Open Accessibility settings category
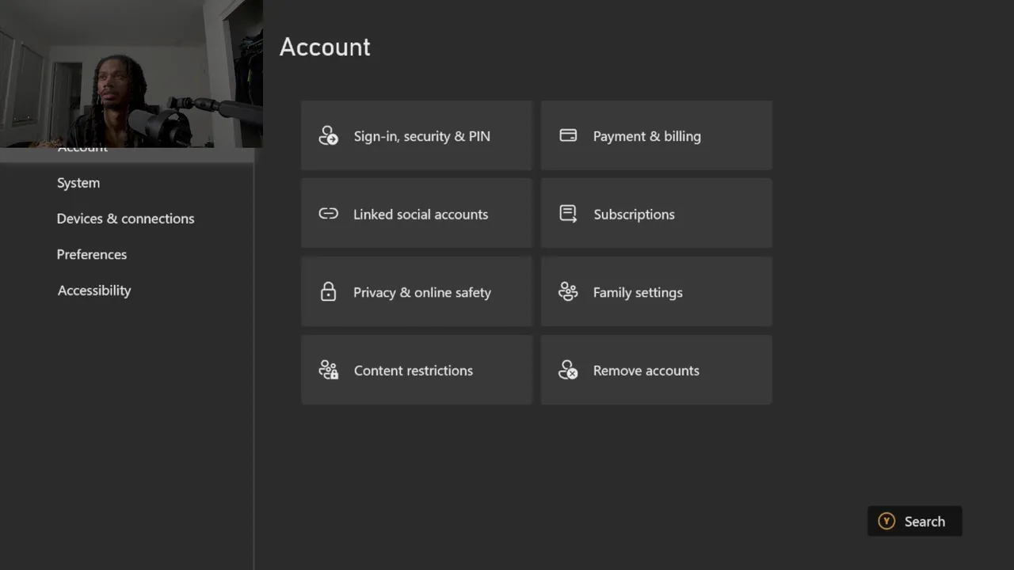Screen dimensions: 1014x570 tap(94, 291)
